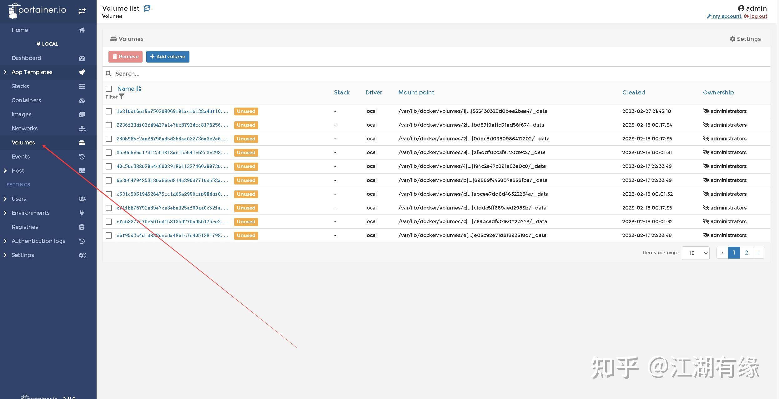Expand the Authentication logs chevron
The height and width of the screenshot is (399, 779).
point(5,241)
